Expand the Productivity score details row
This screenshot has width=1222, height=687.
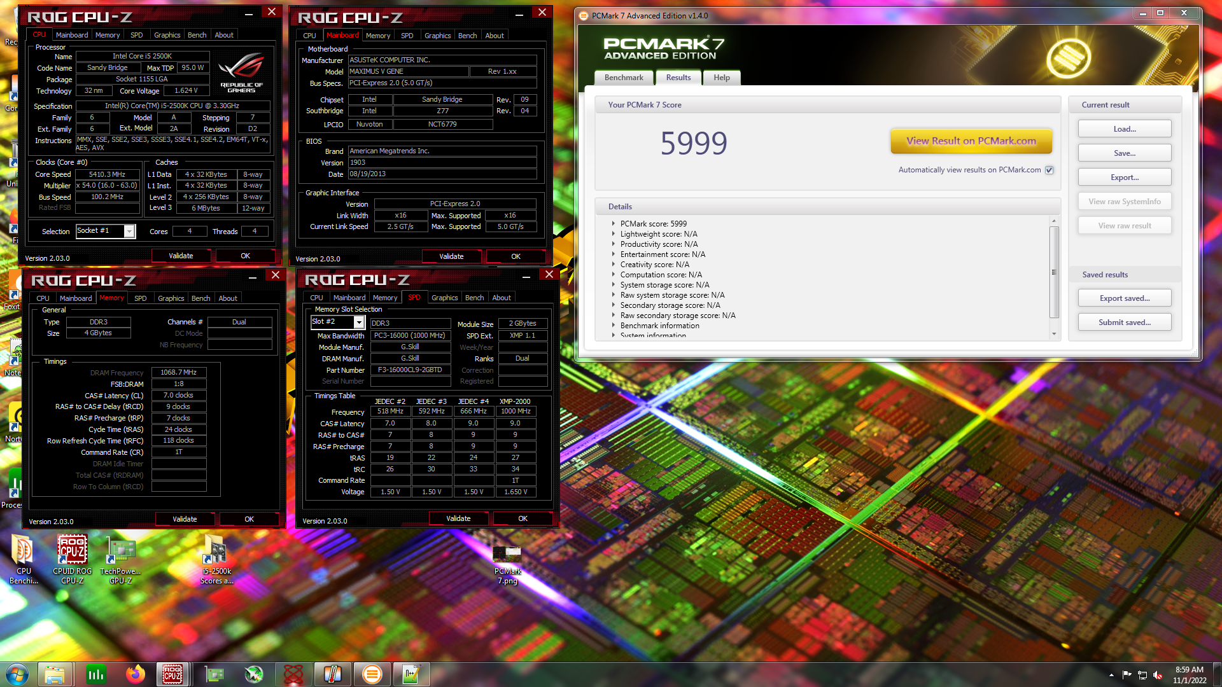point(614,244)
